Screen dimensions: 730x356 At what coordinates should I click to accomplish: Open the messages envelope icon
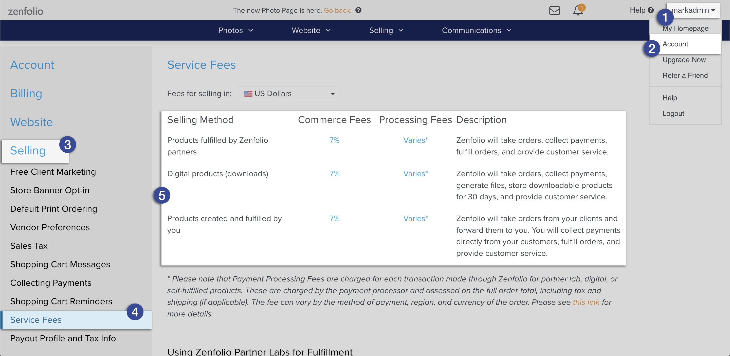pyautogui.click(x=554, y=10)
